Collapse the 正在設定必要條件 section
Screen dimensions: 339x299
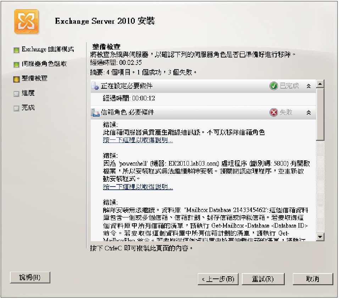[x=309, y=86]
